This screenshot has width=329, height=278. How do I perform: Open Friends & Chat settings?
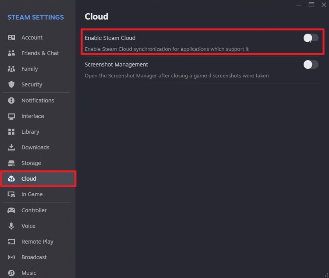(x=40, y=53)
